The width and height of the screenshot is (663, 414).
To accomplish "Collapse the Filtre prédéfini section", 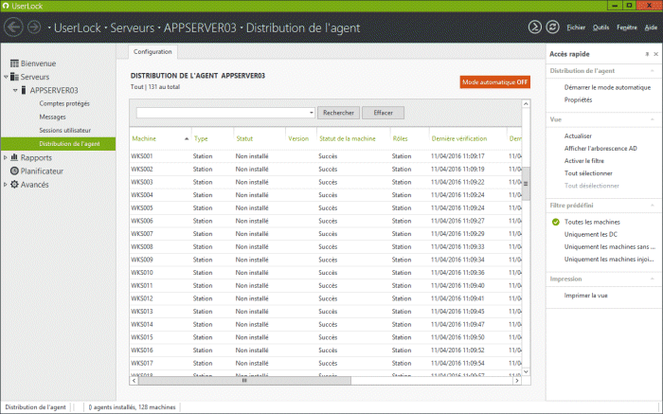I will (x=652, y=206).
